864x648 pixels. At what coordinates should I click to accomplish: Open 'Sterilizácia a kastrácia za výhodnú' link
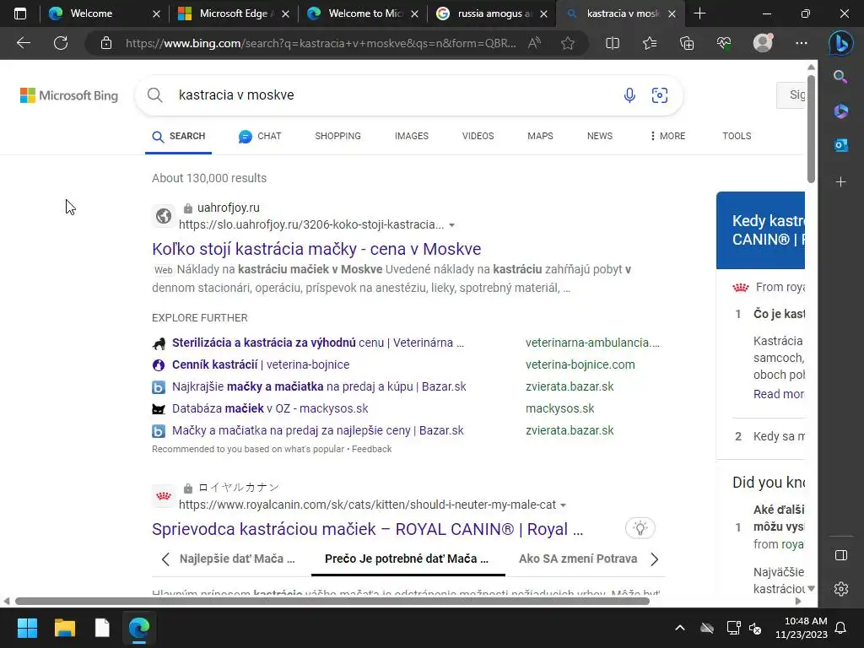pyautogui.click(x=318, y=343)
